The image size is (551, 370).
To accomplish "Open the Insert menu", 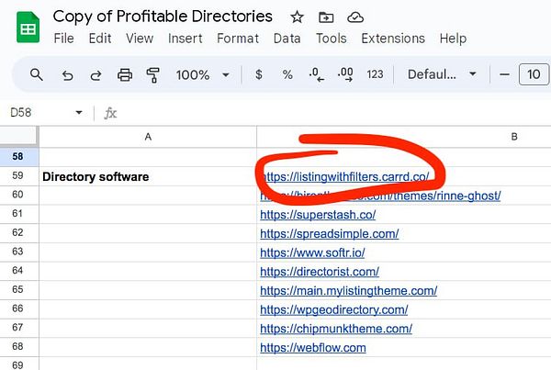I will [185, 39].
